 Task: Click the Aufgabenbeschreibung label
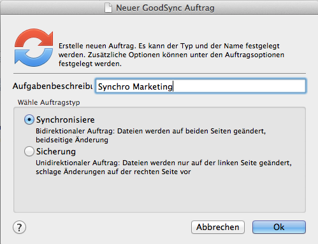(x=52, y=86)
